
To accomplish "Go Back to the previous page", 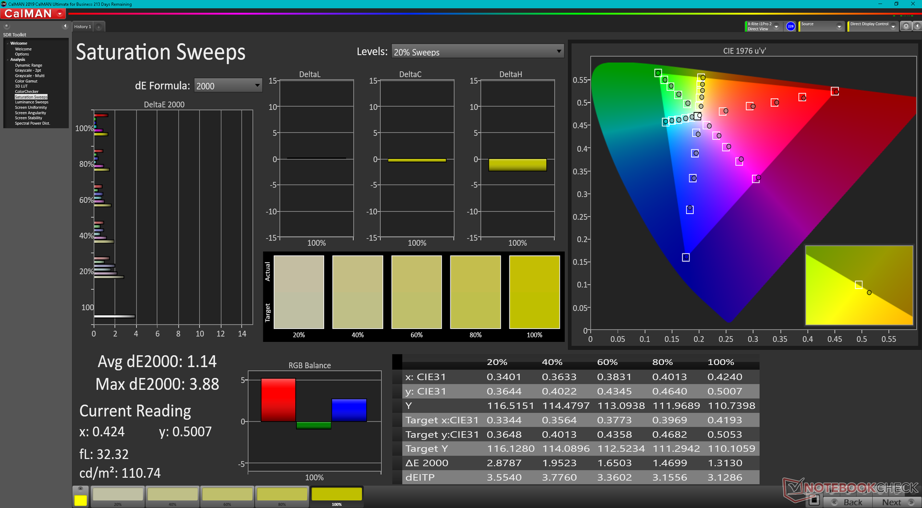I will point(849,502).
